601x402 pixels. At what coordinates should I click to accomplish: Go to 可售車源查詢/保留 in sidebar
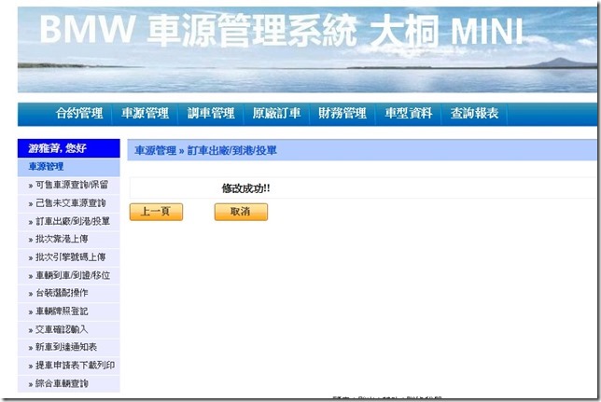[69, 185]
